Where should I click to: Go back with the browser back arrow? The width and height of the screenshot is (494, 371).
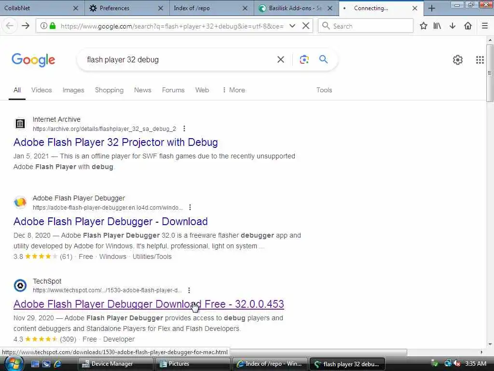pyautogui.click(x=10, y=26)
